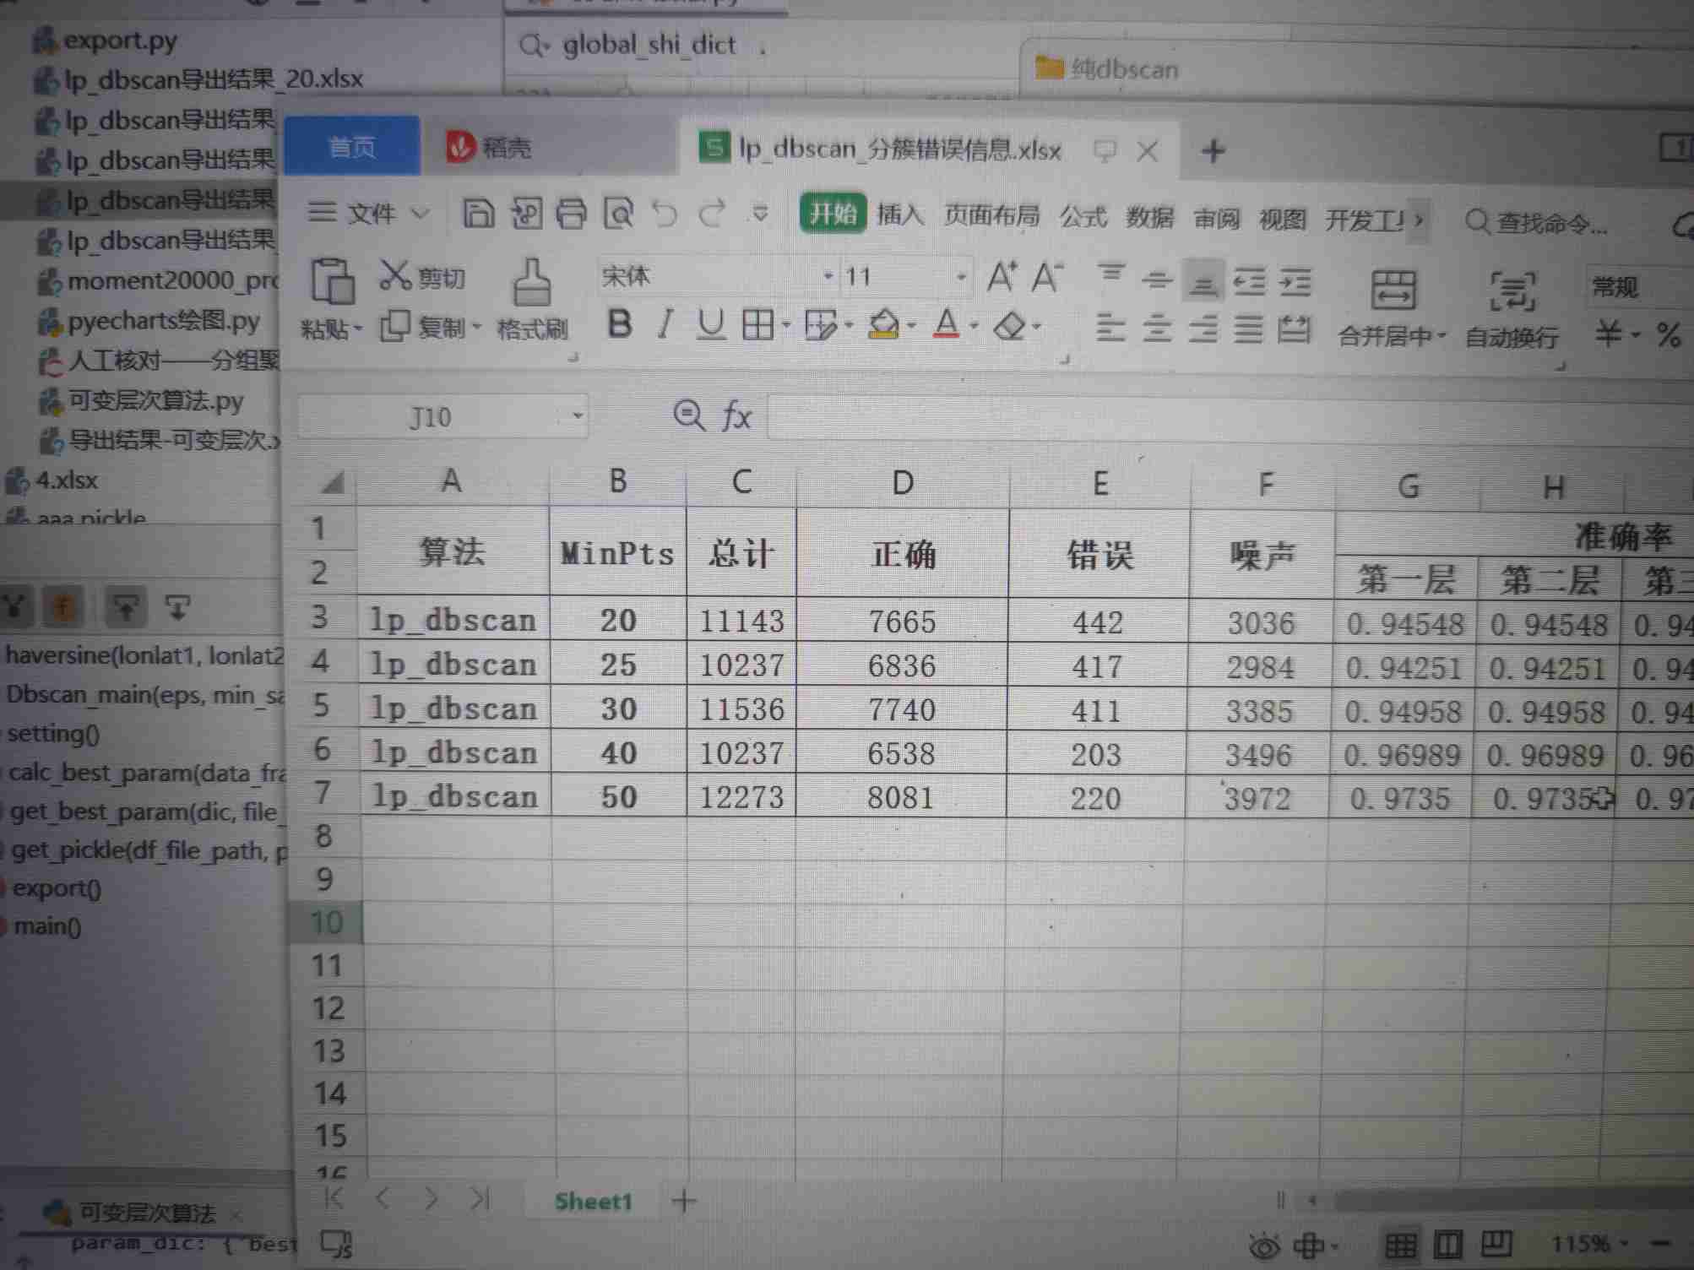
Task: Expand the Name Box J10 dropdown
Action: pos(578,416)
